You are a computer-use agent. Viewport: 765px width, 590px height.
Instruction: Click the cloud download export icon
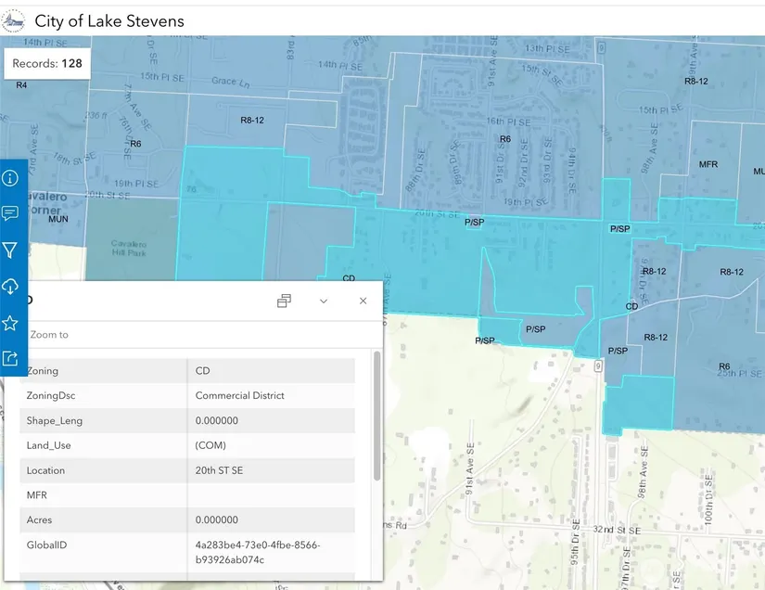(x=10, y=287)
